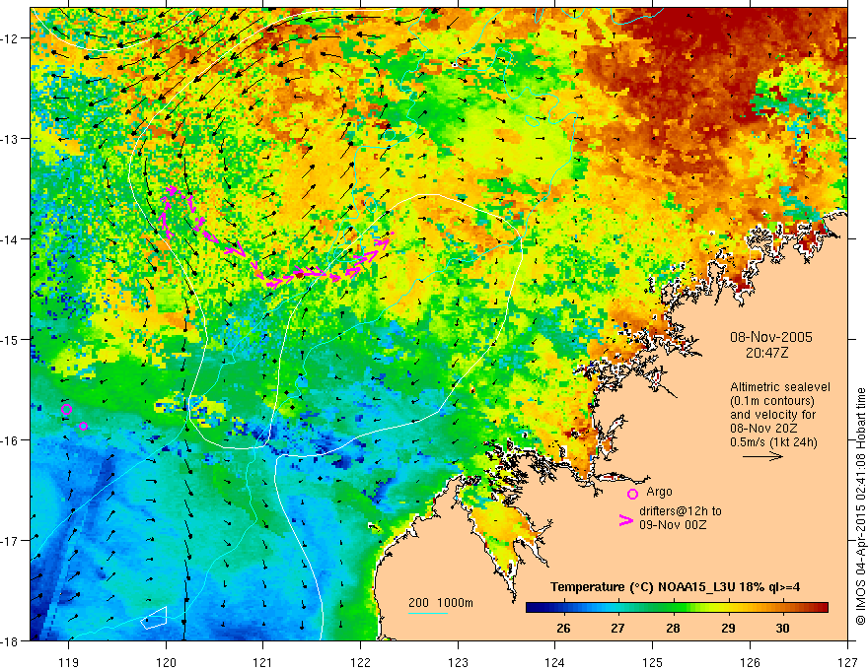Click longitude axis label 127
This screenshot has height=670, width=868.
point(847,662)
